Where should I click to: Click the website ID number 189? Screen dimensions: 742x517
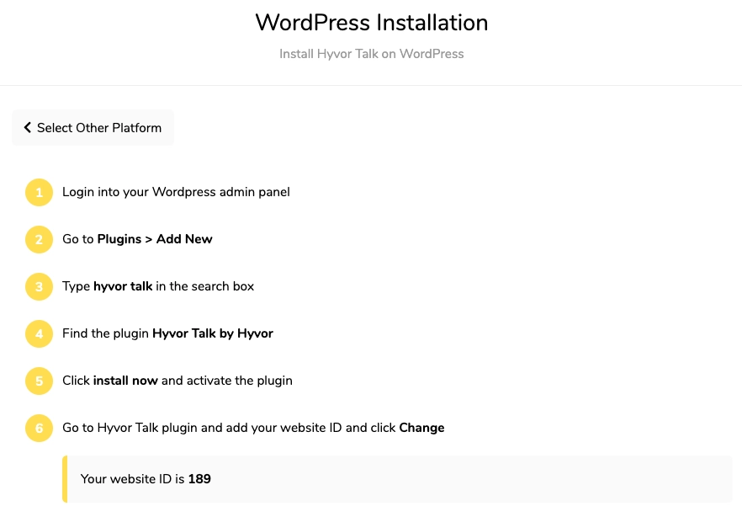point(199,478)
